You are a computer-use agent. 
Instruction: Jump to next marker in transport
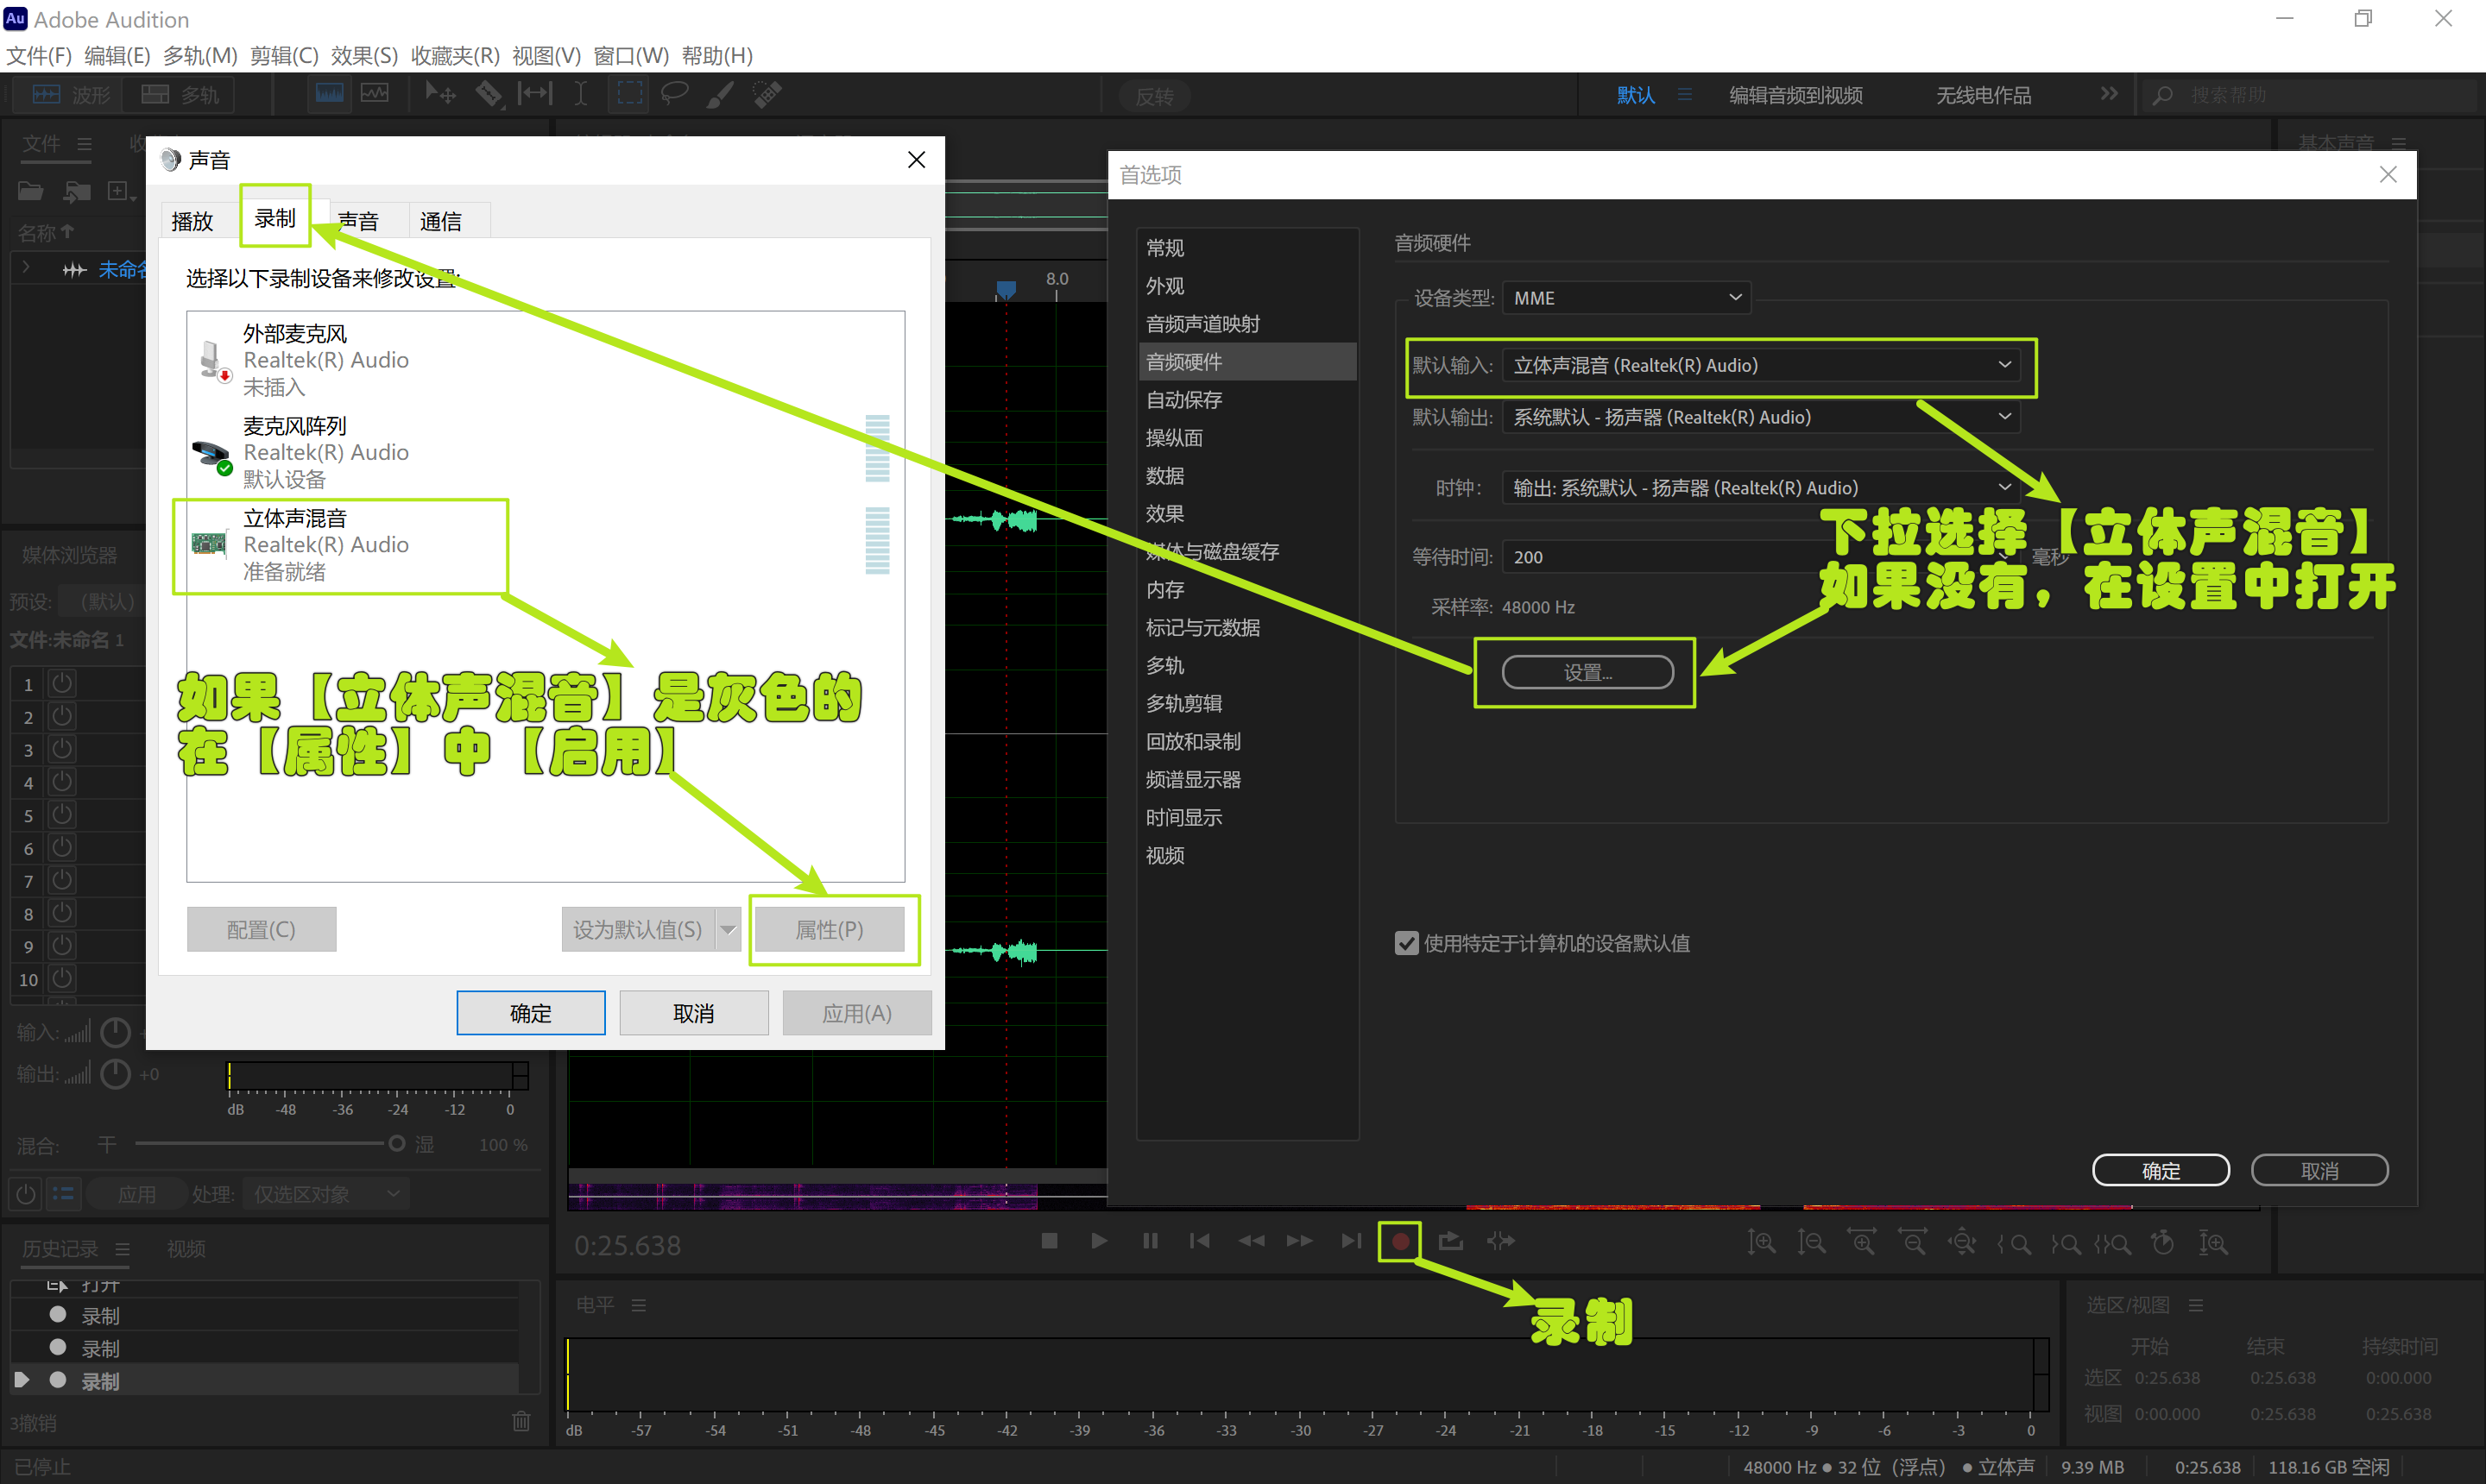[x=1351, y=1241]
